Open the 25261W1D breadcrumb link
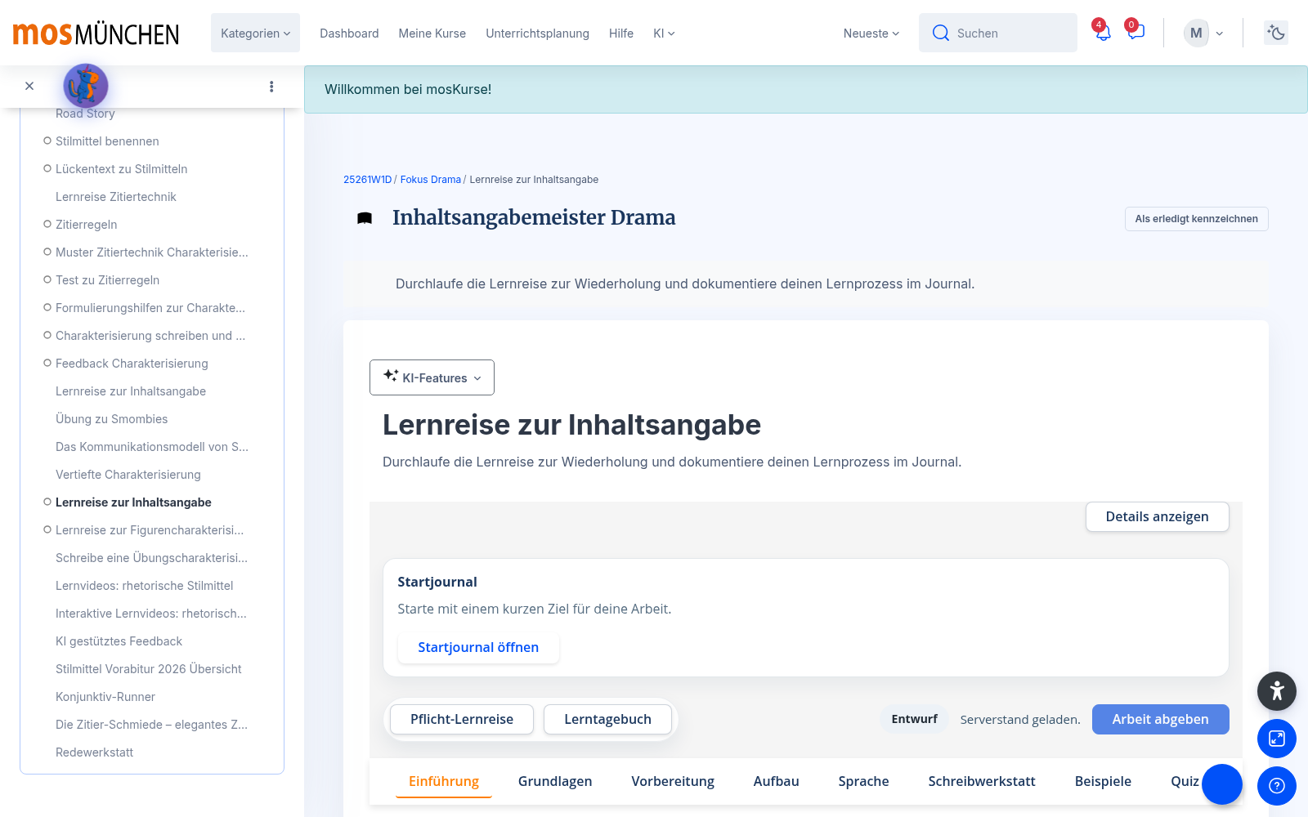Image resolution: width=1308 pixels, height=817 pixels. click(x=368, y=180)
